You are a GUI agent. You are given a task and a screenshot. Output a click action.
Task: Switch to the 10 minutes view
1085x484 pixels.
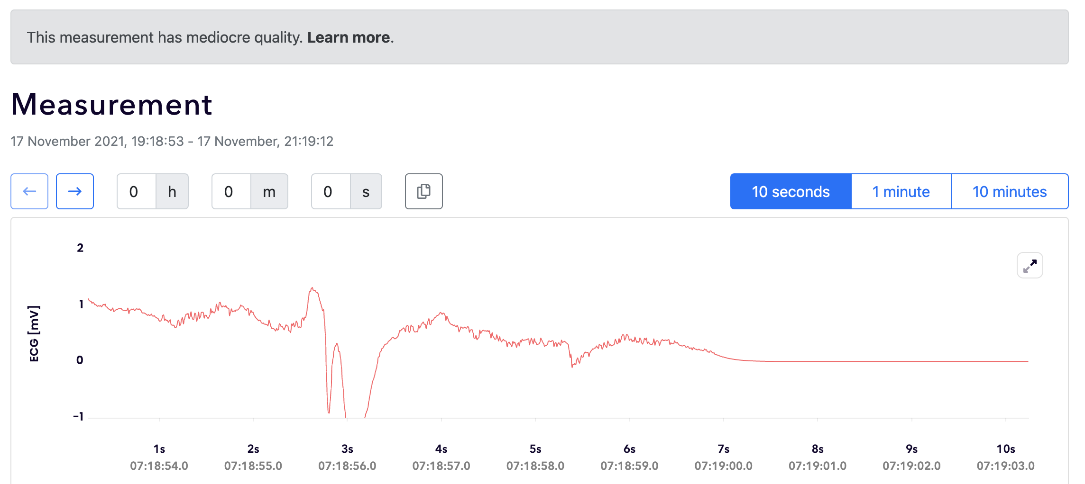1010,191
